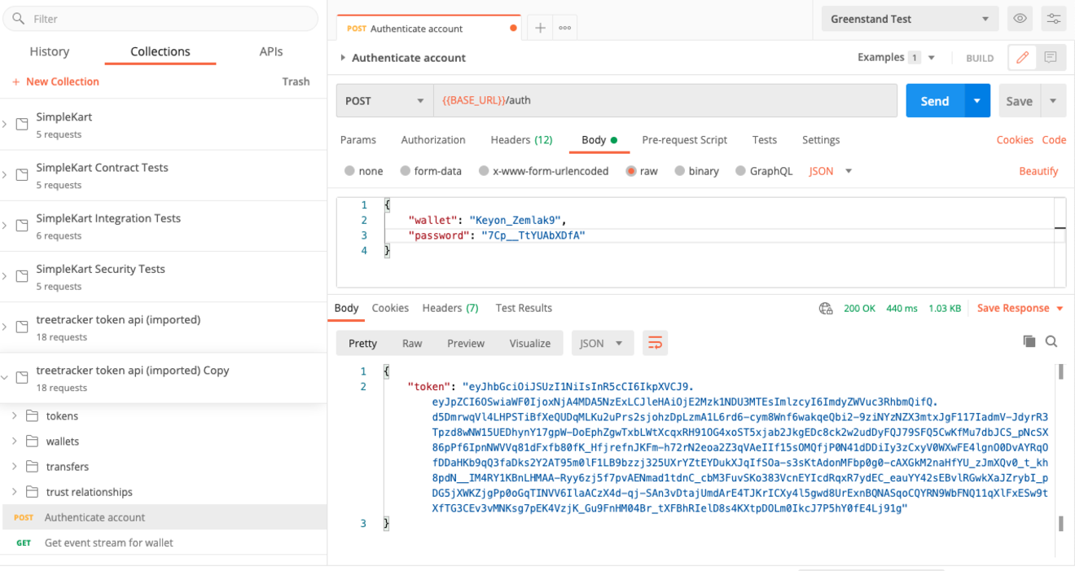Search the response with magnifier icon
The height and width of the screenshot is (571, 1075).
pos(1051,341)
